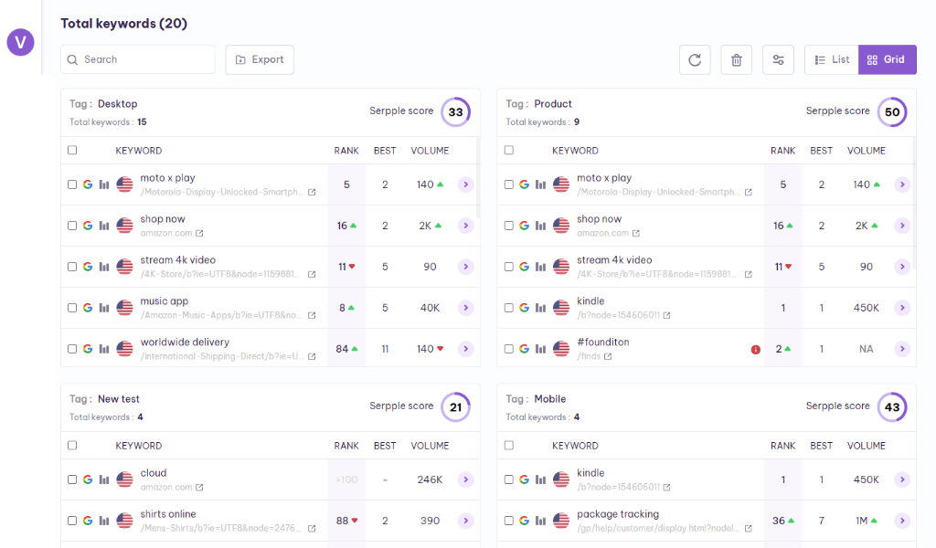The width and height of the screenshot is (936, 548).
Task: Click the purple V avatar
Action: point(20,42)
